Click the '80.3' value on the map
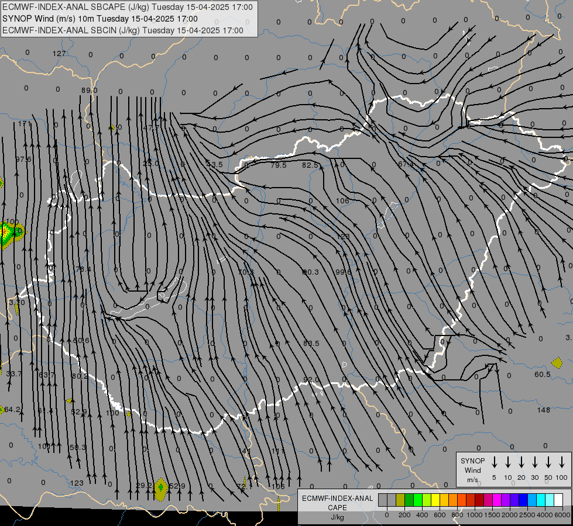The width and height of the screenshot is (573, 526). (311, 272)
